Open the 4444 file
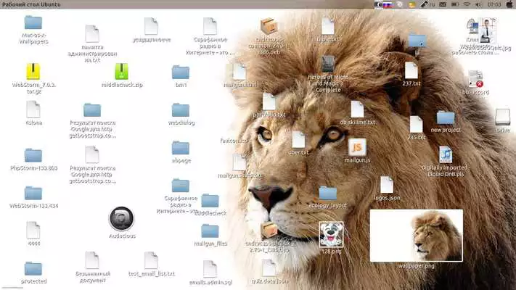This screenshot has width=516, height=290. pyautogui.click(x=33, y=230)
